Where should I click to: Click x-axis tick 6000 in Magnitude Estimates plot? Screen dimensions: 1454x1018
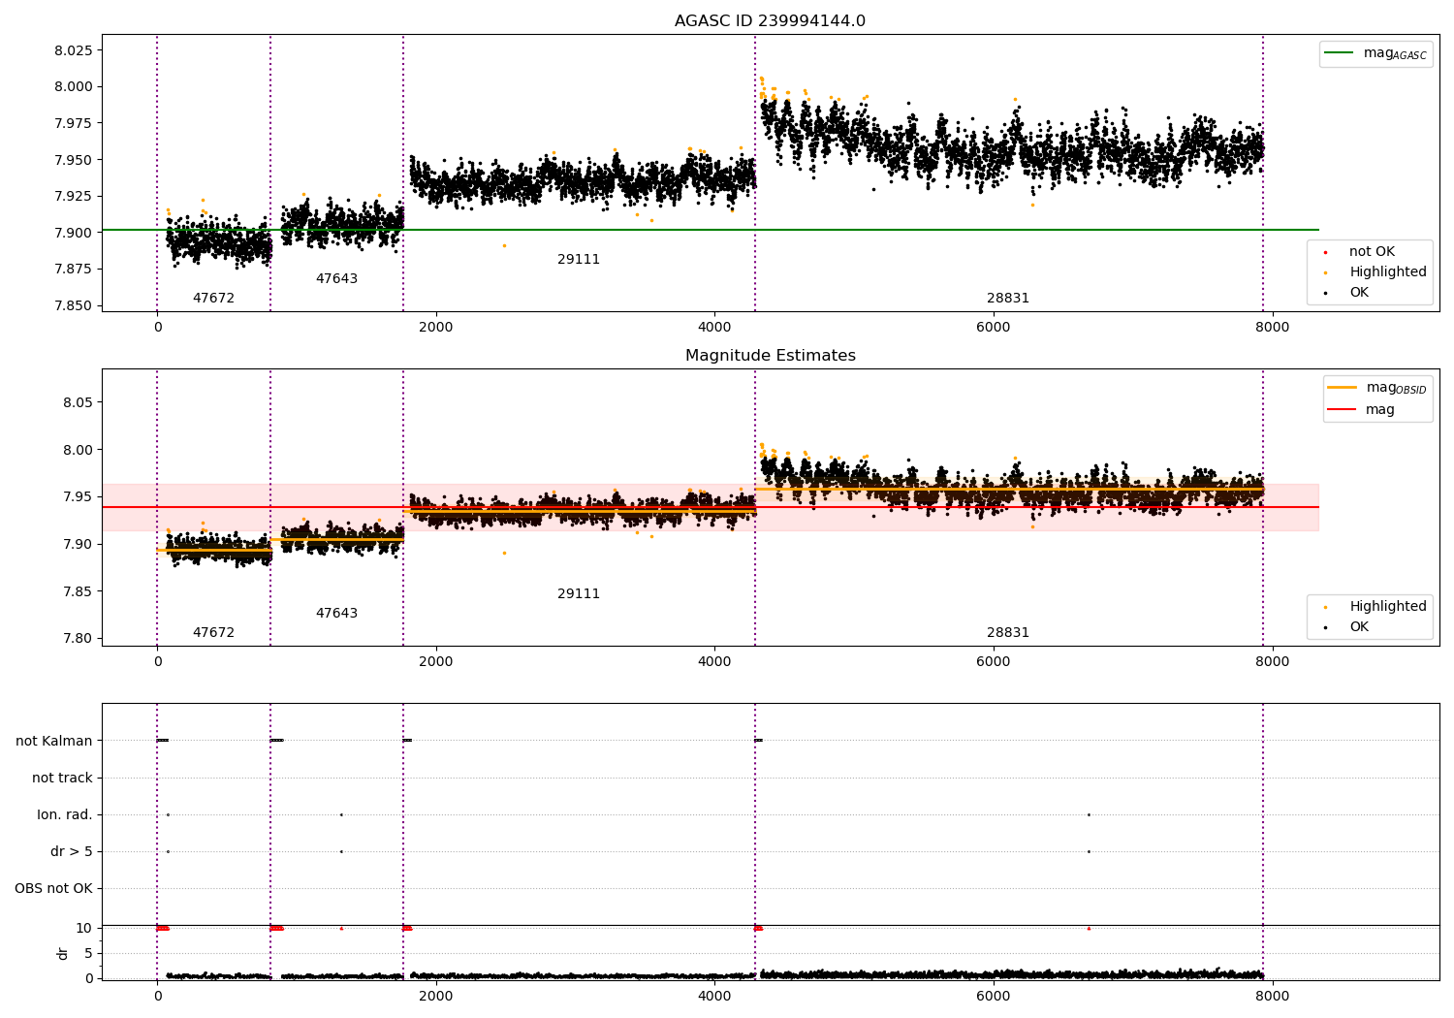click(994, 661)
